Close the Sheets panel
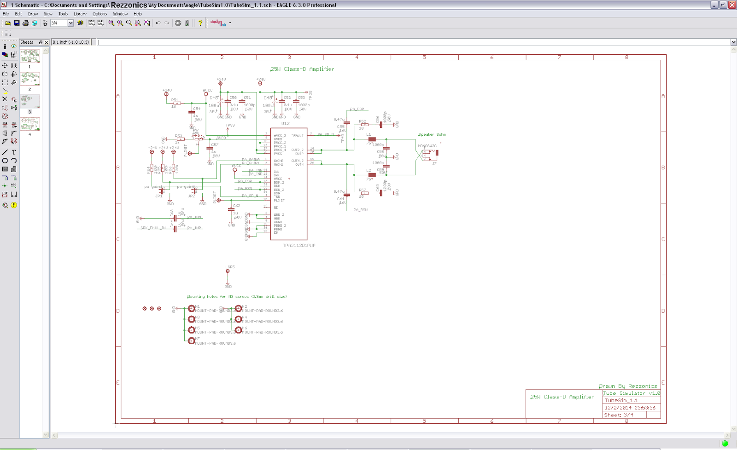 tap(46, 42)
